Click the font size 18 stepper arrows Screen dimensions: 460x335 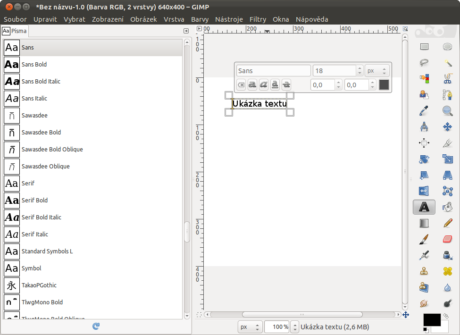coord(360,71)
